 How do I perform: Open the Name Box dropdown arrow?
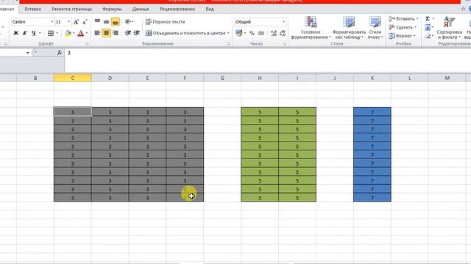(x=28, y=53)
